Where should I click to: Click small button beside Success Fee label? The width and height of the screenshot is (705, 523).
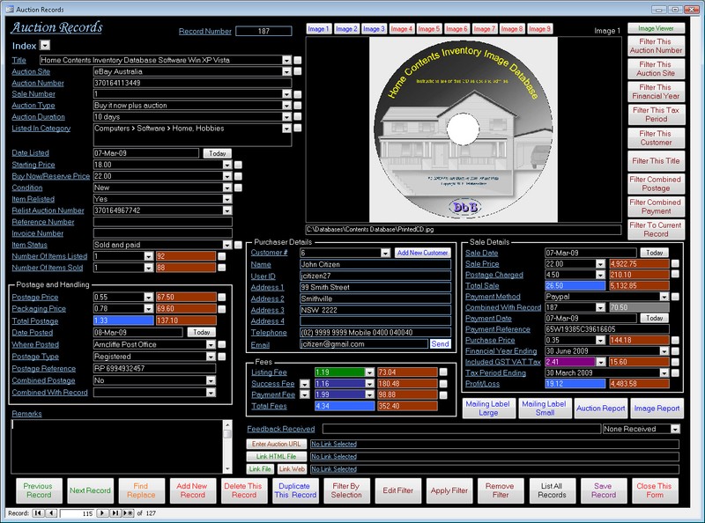click(305, 384)
